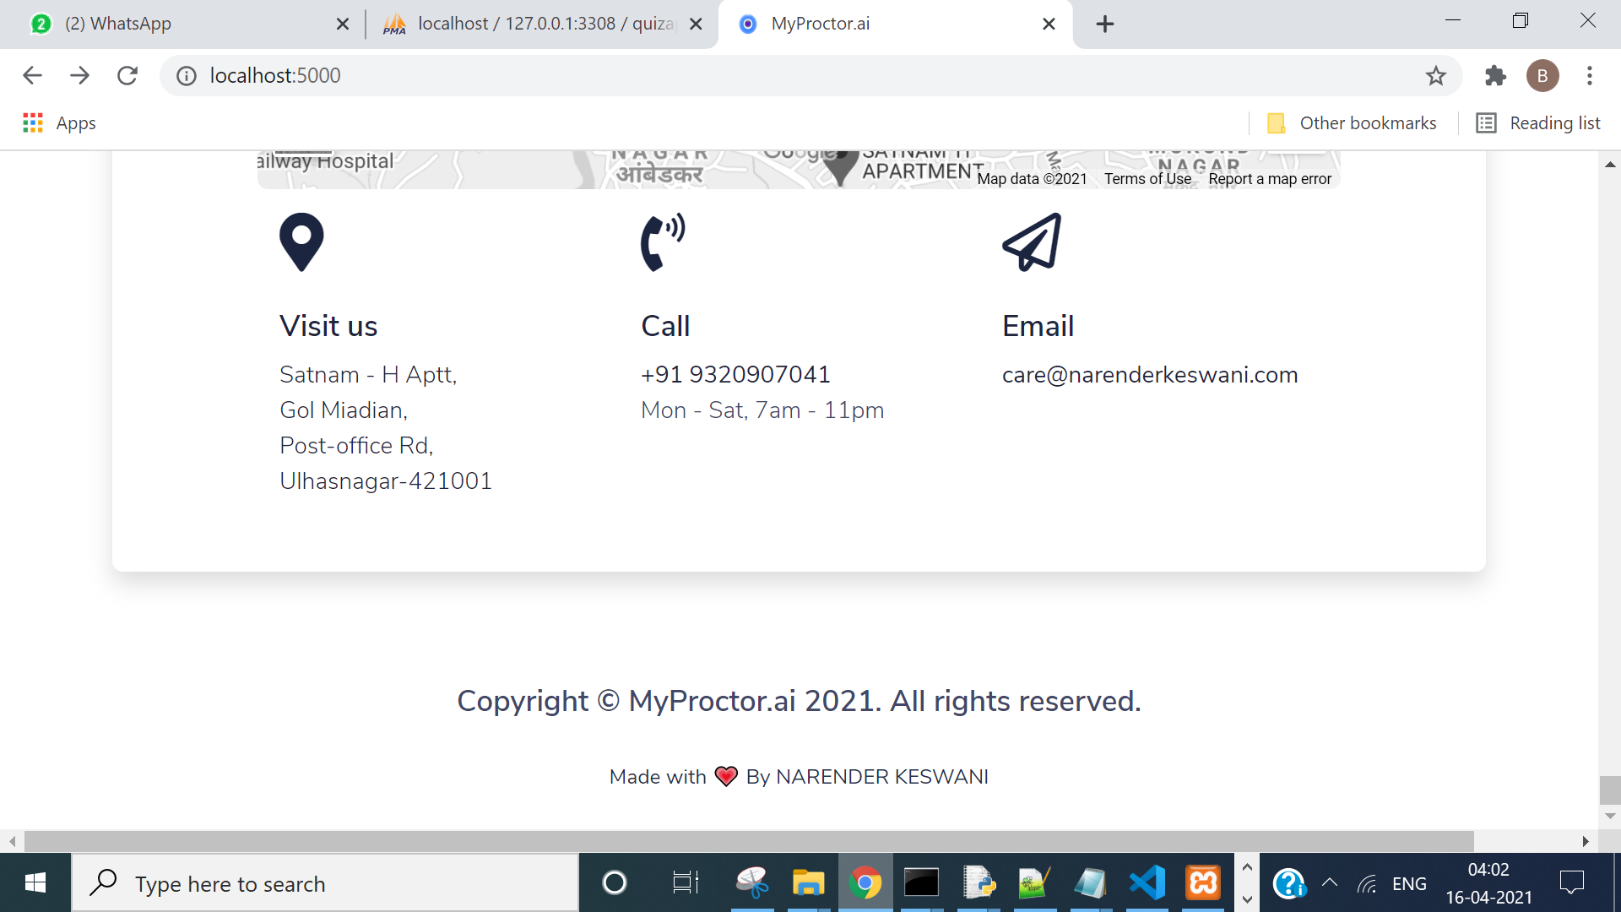Open the Chrome three-dot menu
Screen dimensions: 1621x912
[1589, 76]
